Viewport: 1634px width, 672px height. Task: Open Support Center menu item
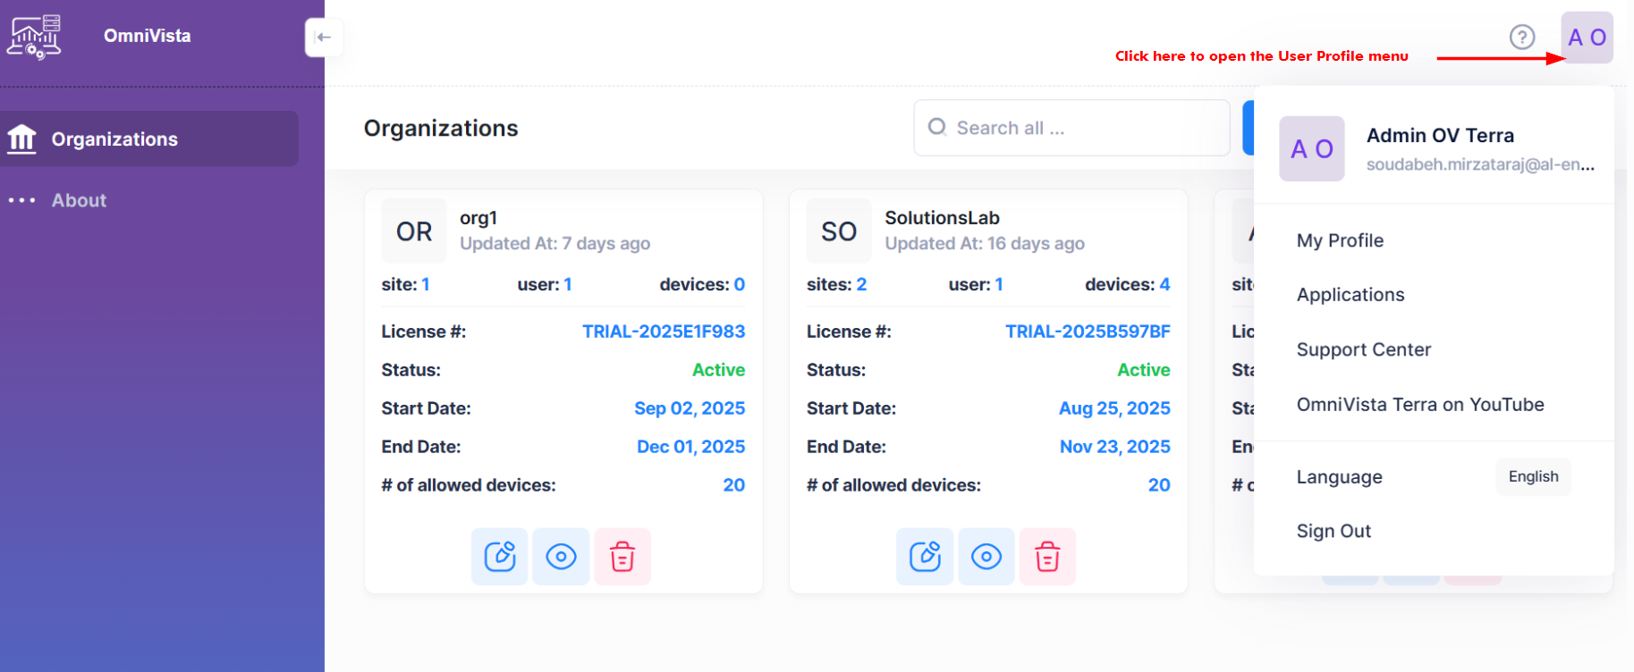pos(1364,349)
